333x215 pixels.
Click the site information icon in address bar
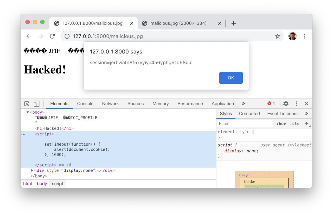(x=67, y=36)
